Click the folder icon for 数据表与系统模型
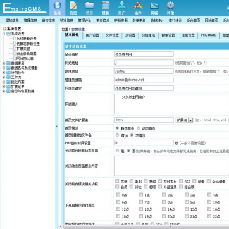229x229 pixels. tap(8, 68)
